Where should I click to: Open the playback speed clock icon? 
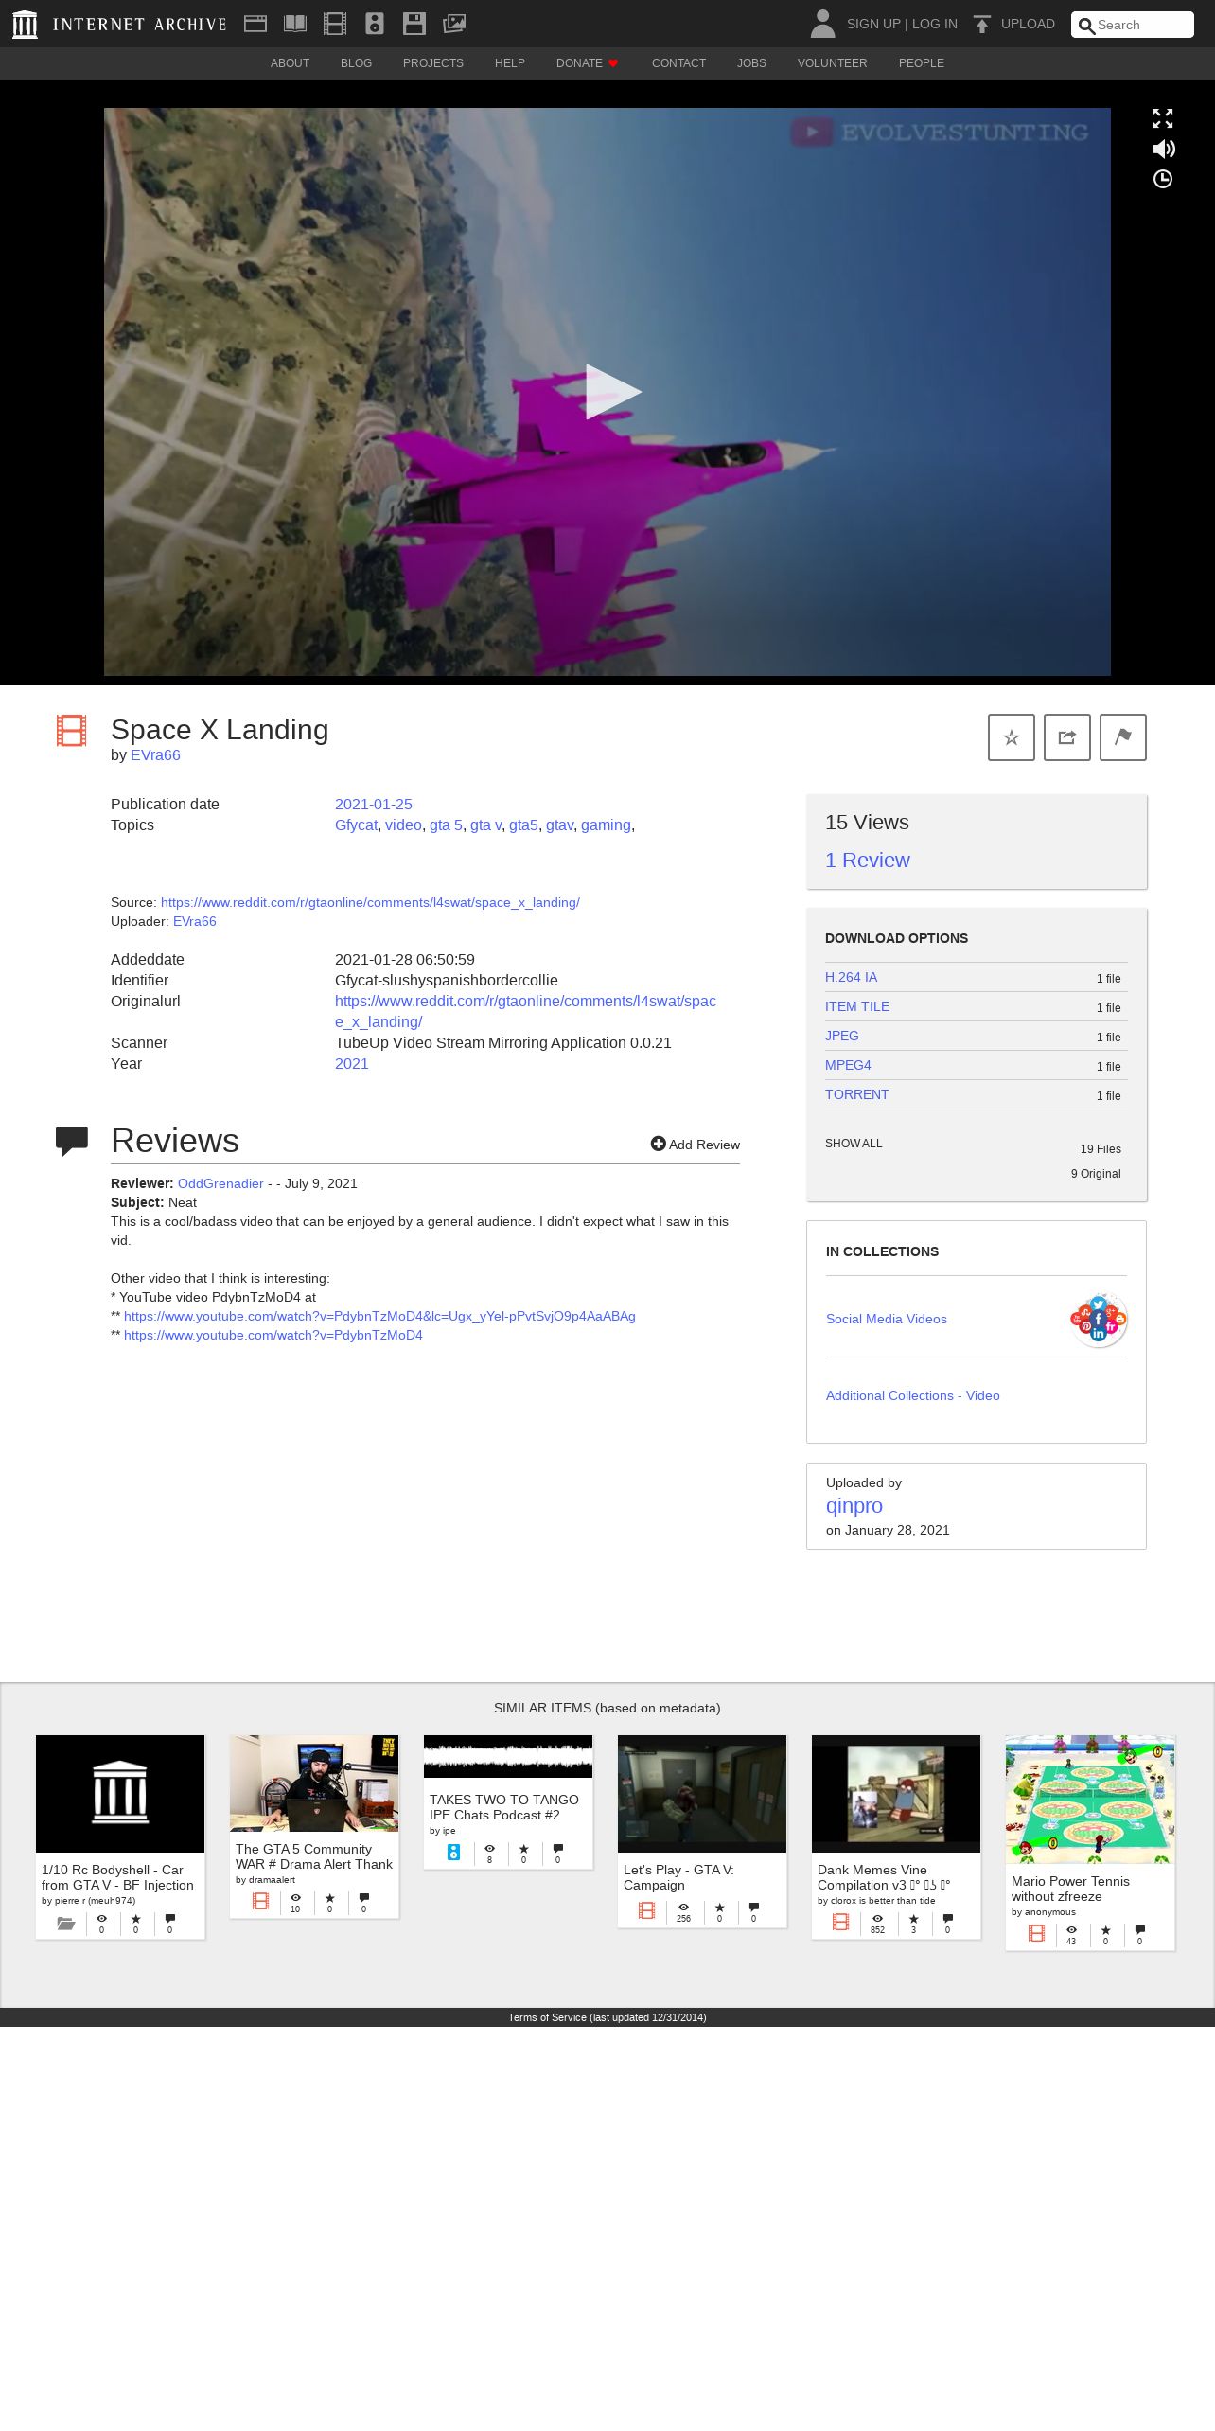pos(1163,179)
